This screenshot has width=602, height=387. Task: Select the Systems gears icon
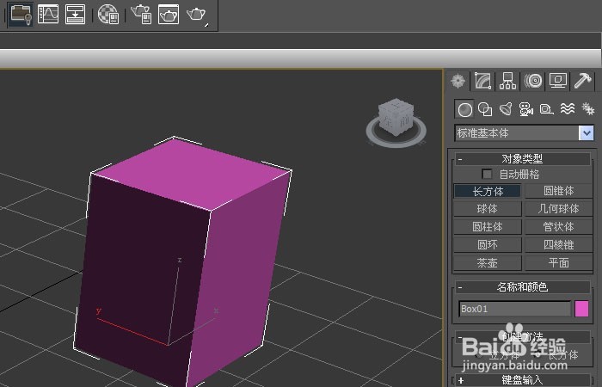[x=587, y=109]
